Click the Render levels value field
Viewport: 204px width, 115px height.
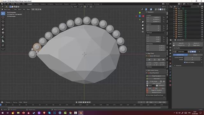[192, 60]
